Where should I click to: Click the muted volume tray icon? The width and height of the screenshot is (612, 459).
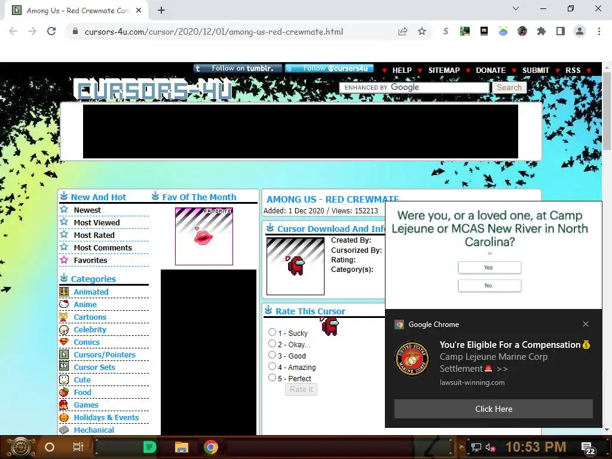pos(490,447)
